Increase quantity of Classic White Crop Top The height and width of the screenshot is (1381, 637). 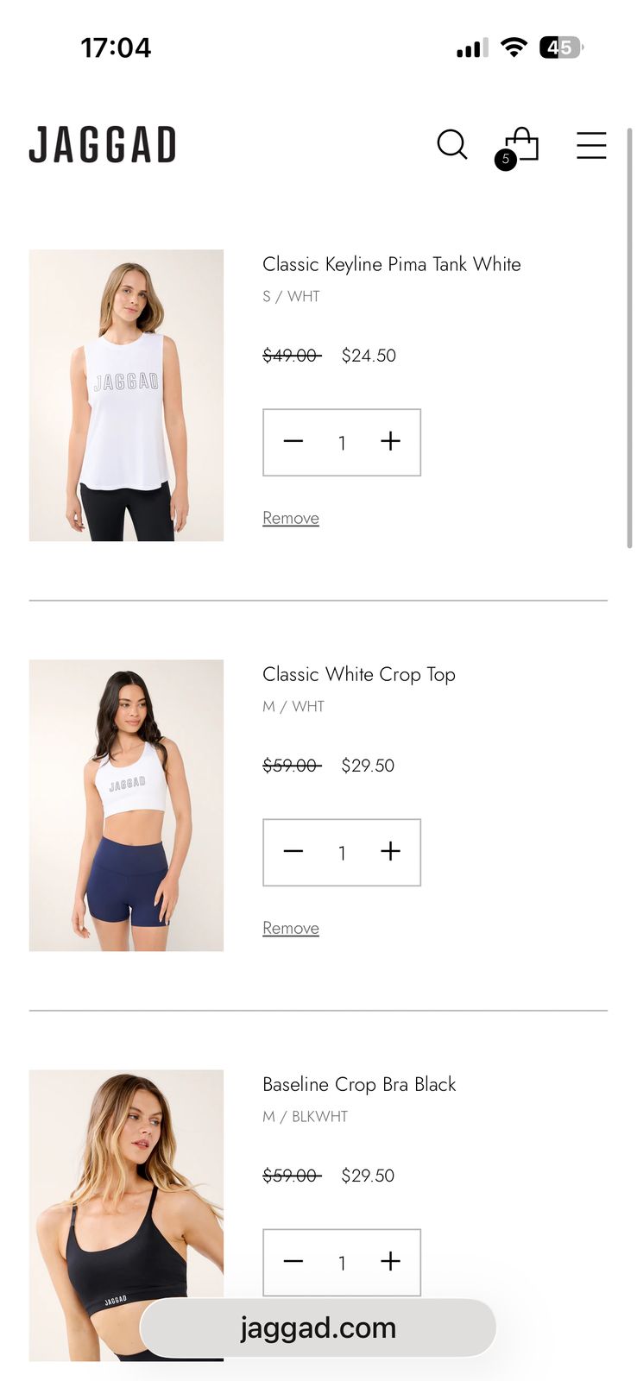click(x=390, y=852)
